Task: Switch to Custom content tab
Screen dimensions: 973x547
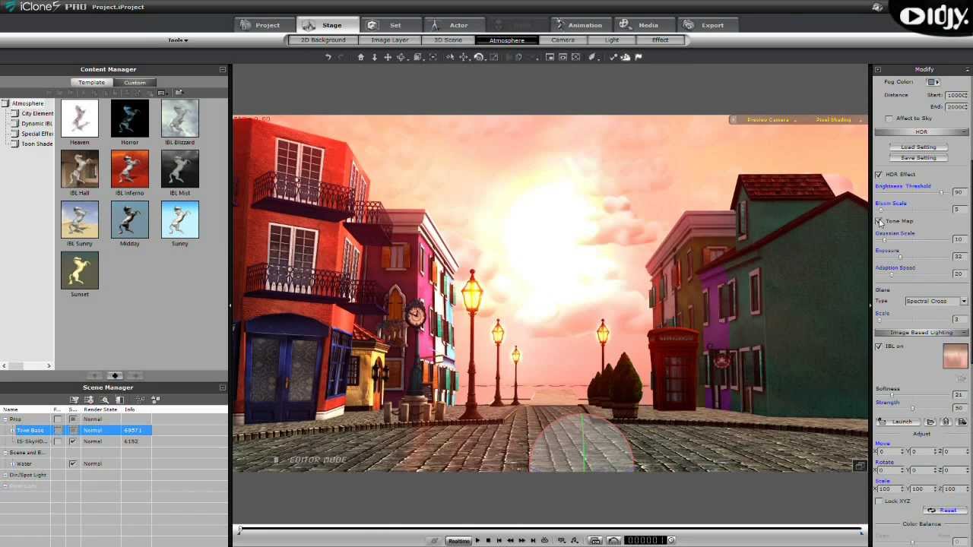Action: (135, 82)
